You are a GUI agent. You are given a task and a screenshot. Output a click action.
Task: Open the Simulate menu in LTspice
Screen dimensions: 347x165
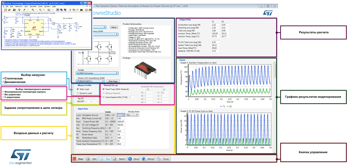coord(33,6)
